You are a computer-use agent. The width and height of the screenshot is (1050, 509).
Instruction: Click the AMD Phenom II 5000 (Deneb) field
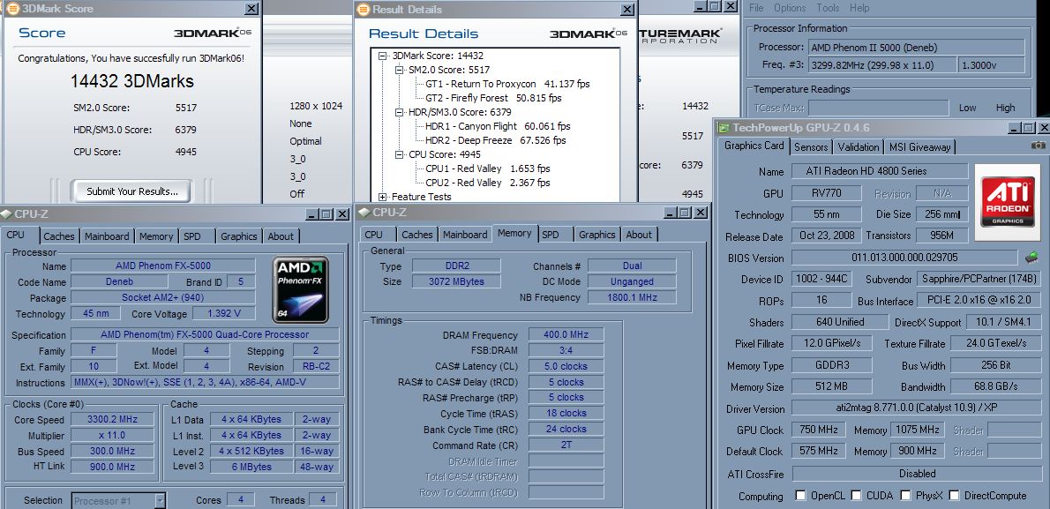[916, 48]
